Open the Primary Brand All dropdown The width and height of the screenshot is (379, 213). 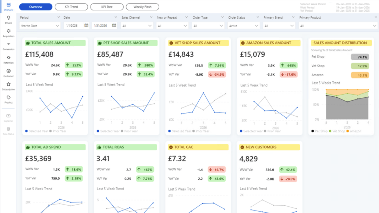point(279,26)
